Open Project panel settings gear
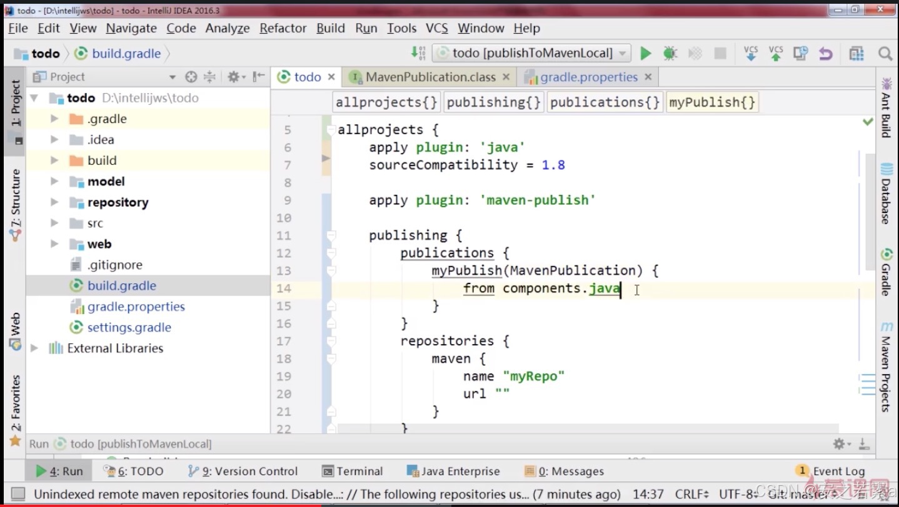899x507 pixels. point(234,77)
